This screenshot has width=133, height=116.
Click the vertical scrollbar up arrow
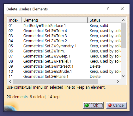point(124,20)
